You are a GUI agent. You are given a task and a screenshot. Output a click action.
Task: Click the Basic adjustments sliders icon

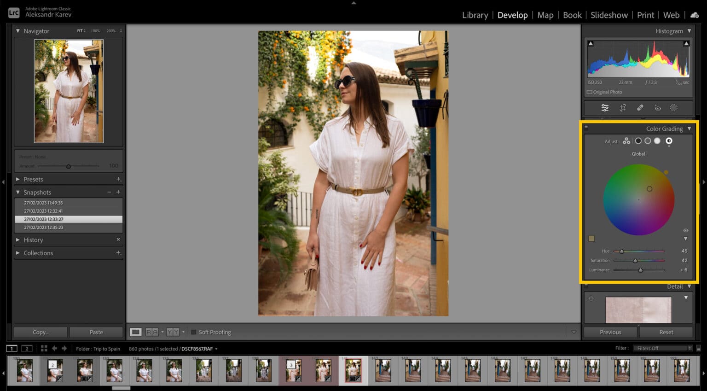[605, 108]
